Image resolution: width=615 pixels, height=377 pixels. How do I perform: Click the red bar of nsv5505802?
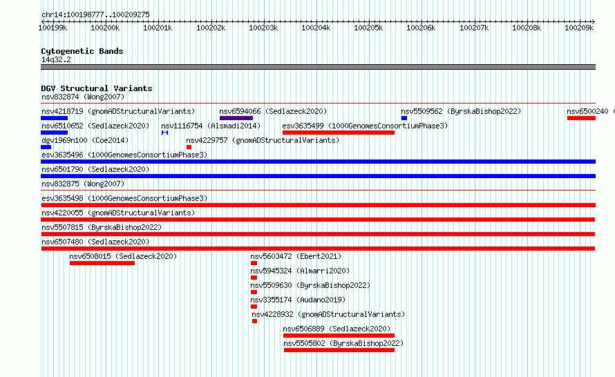[339, 350]
